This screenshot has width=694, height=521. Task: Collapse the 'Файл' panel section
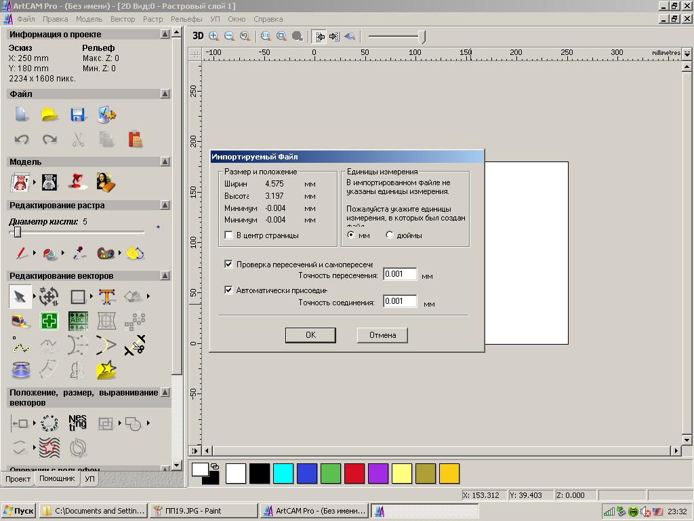point(165,94)
